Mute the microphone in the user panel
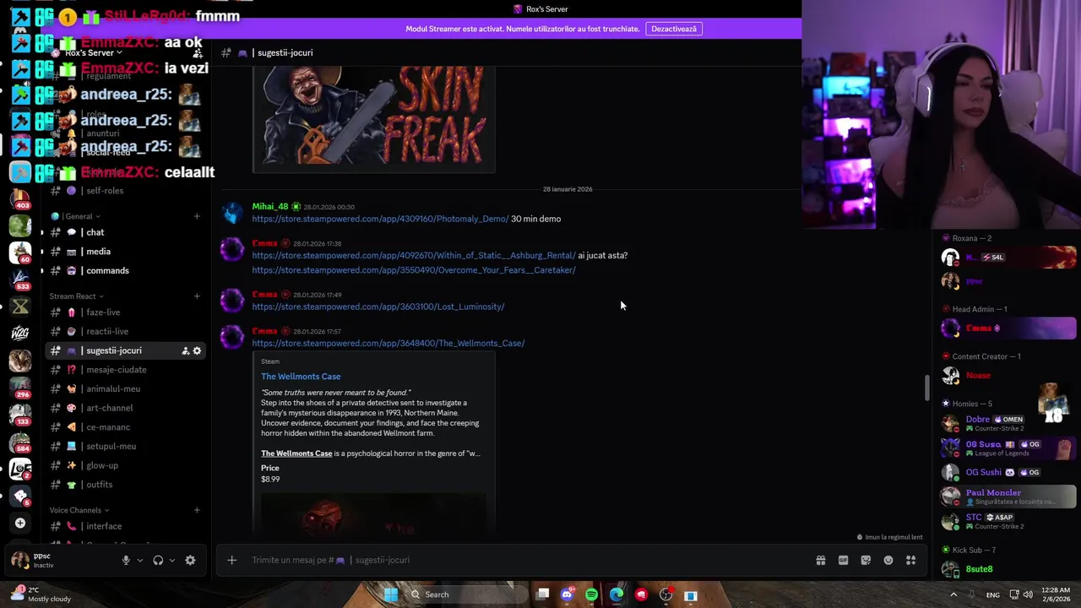 pyautogui.click(x=126, y=560)
